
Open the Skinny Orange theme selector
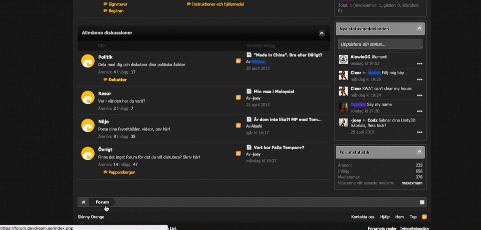click(x=91, y=217)
